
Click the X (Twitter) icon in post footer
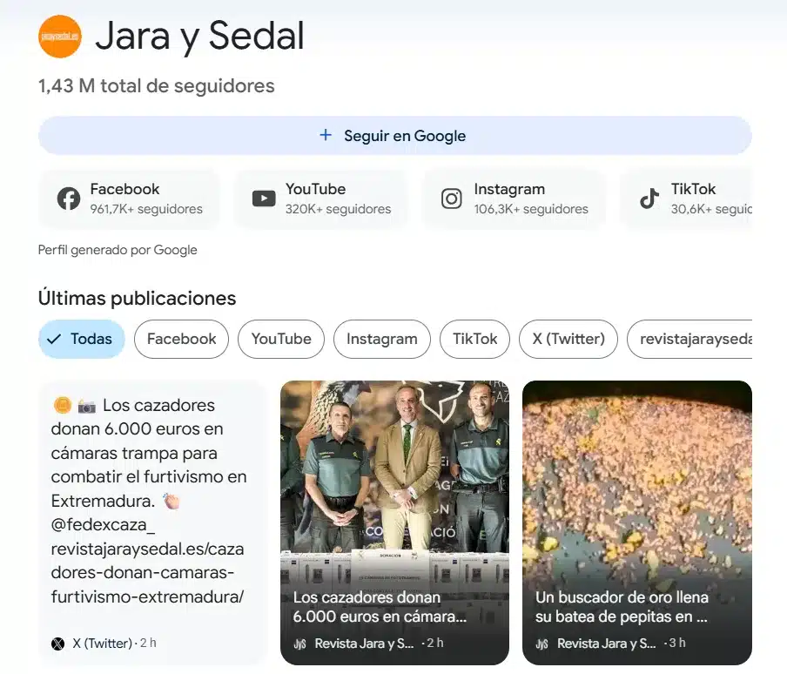point(58,644)
